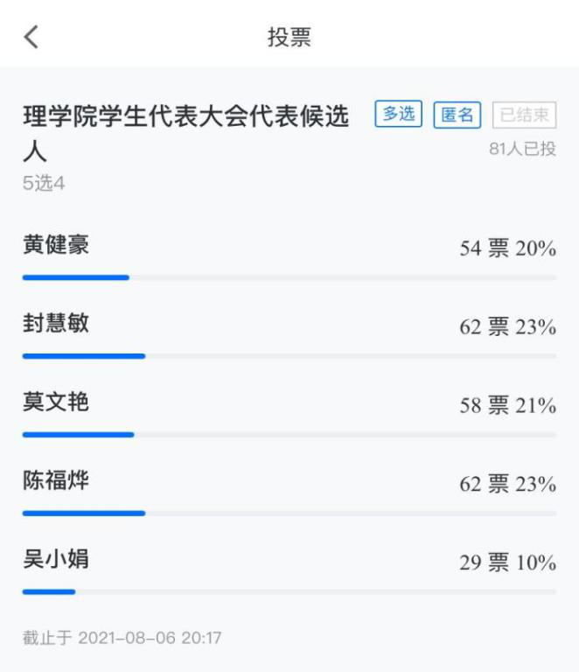Select candidate 陈福烨
Screen dimensions: 579x672
[56, 480]
